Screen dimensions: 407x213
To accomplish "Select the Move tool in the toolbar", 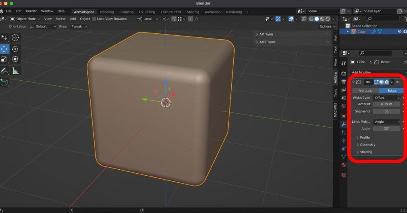I will [x=4, y=48].
